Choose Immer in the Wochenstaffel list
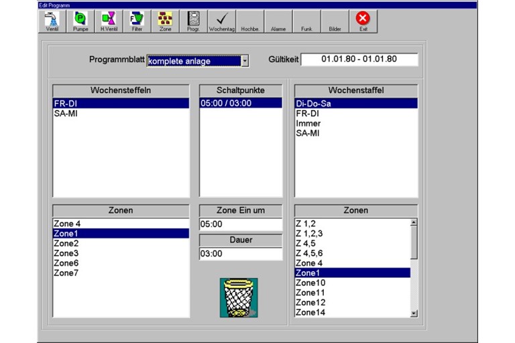The width and height of the screenshot is (515, 343). click(308, 124)
